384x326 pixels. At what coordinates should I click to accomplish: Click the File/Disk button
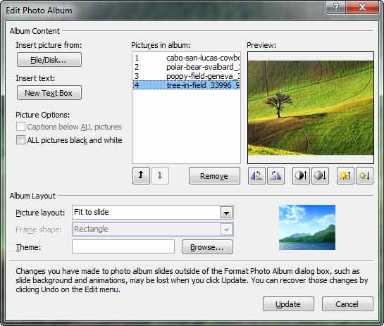tap(49, 59)
